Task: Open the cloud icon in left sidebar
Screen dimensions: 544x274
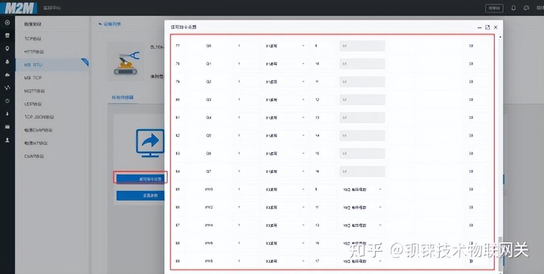Action: (7, 75)
